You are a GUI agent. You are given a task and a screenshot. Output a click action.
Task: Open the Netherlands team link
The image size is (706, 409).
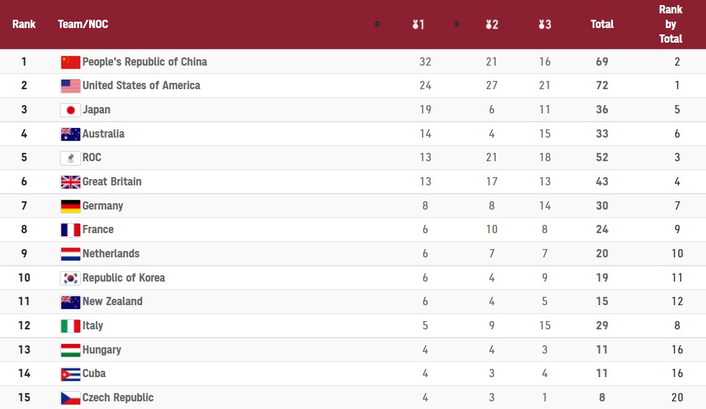[x=111, y=254]
